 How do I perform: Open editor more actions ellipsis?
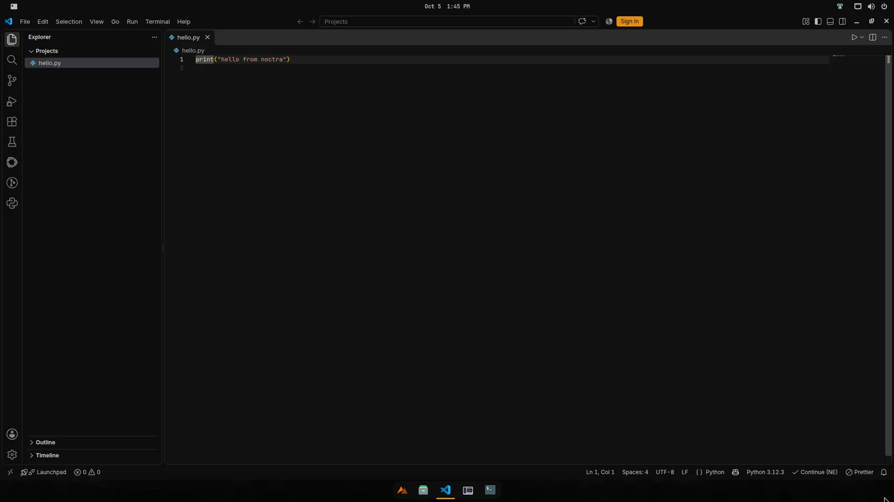pos(885,37)
